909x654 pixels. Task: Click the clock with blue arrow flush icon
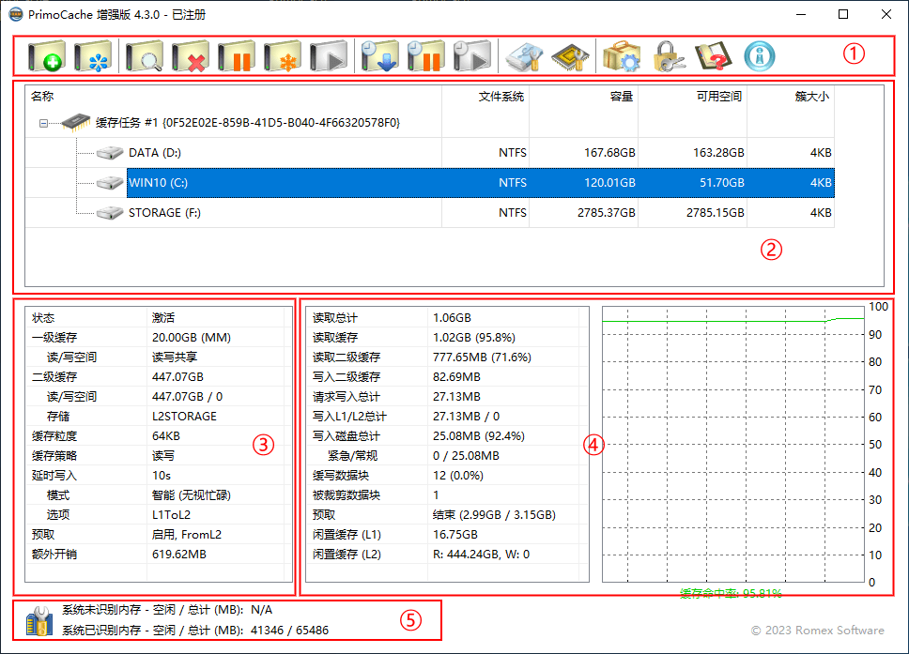click(x=379, y=56)
